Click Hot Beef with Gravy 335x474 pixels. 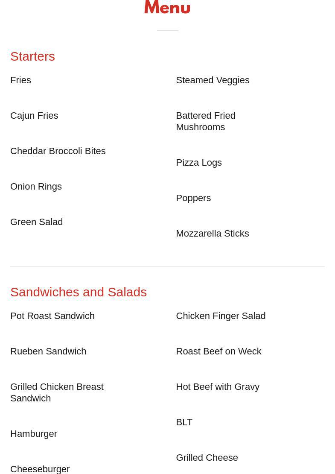218,387
